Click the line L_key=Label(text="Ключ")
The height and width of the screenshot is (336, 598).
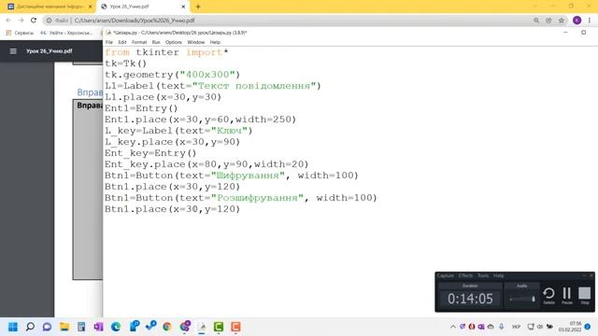click(178, 131)
